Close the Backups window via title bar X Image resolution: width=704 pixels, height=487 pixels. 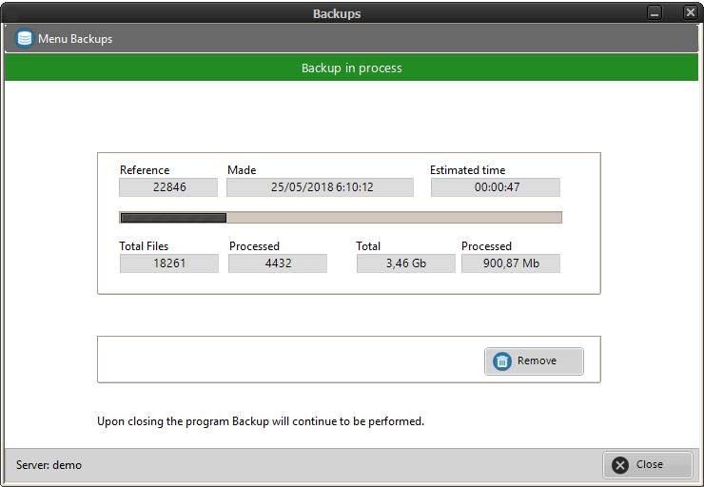point(690,12)
